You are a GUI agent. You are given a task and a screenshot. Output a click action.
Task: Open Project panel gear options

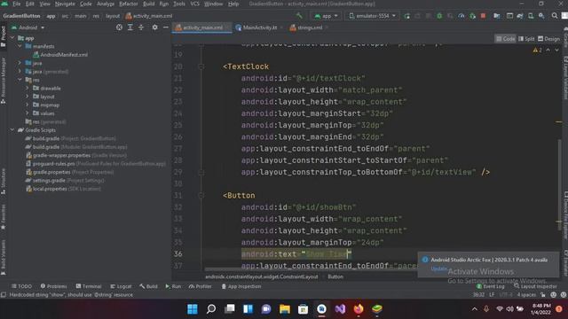(x=154, y=27)
